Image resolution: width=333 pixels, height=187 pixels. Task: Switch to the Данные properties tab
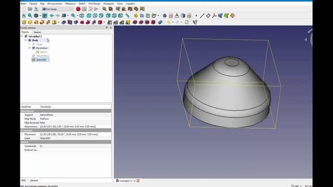click(34, 180)
